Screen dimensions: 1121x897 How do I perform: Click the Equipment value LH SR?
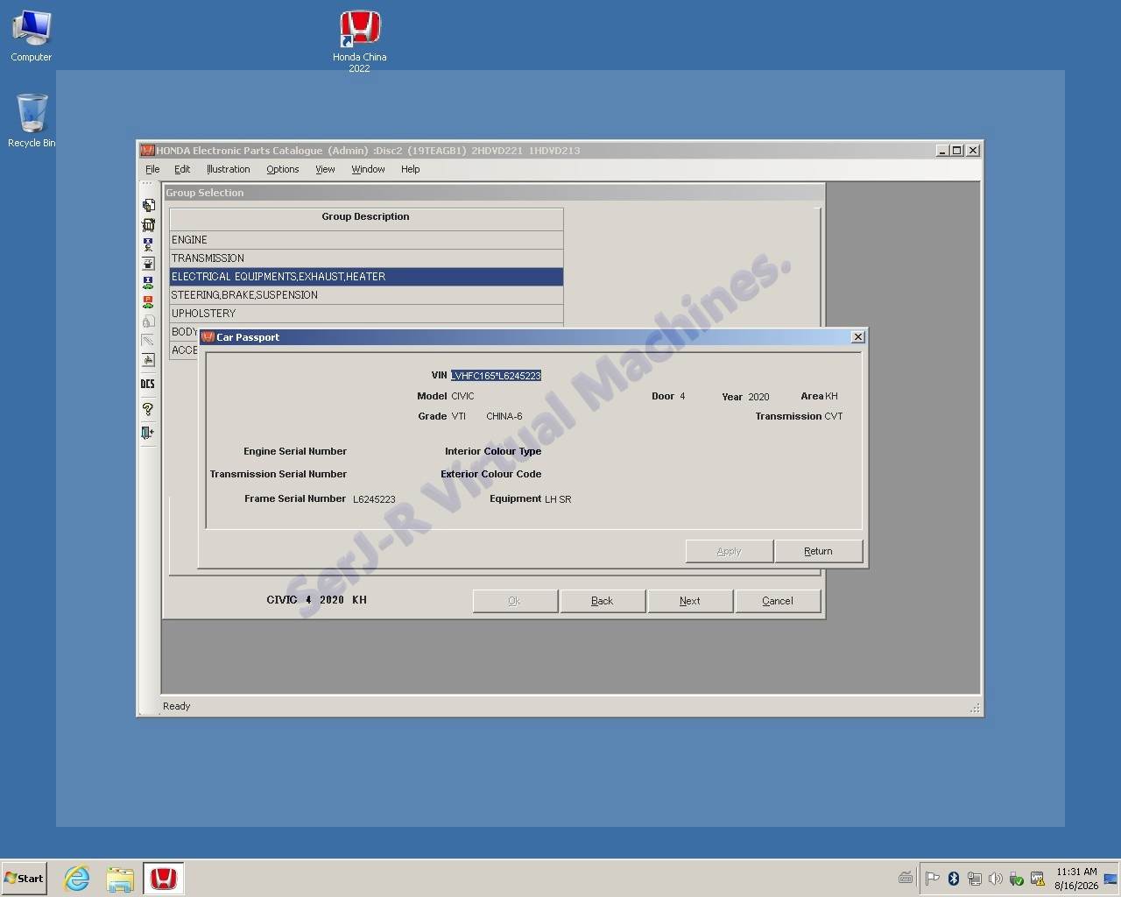click(x=558, y=499)
